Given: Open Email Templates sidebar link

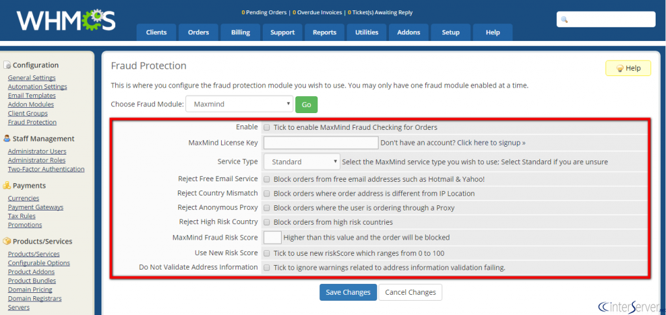Looking at the screenshot, I should (x=32, y=95).
